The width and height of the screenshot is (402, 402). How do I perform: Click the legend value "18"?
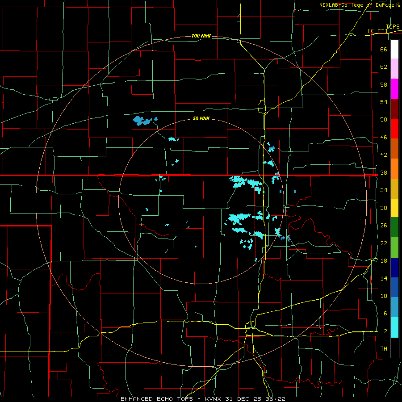pos(384,261)
